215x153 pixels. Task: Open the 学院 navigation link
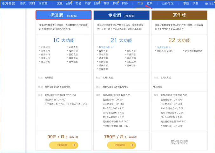(x=195, y=3)
